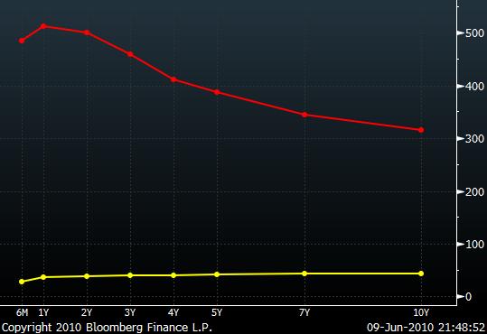This screenshot has width=487, height=334.
Task: Click the yellow data point at 1Y
Action: [43, 277]
